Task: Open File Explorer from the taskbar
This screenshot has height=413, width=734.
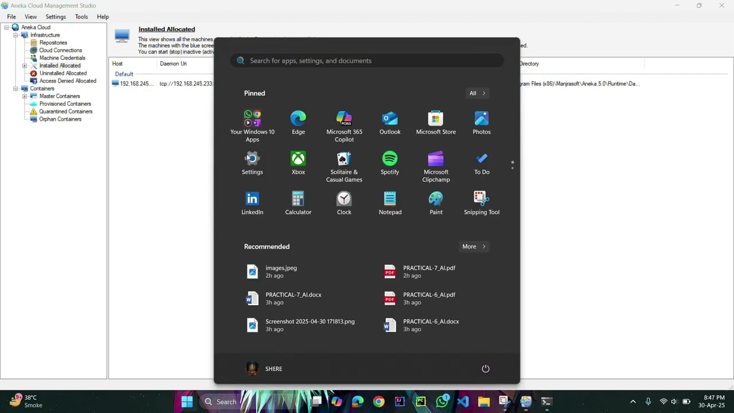Action: [x=483, y=402]
